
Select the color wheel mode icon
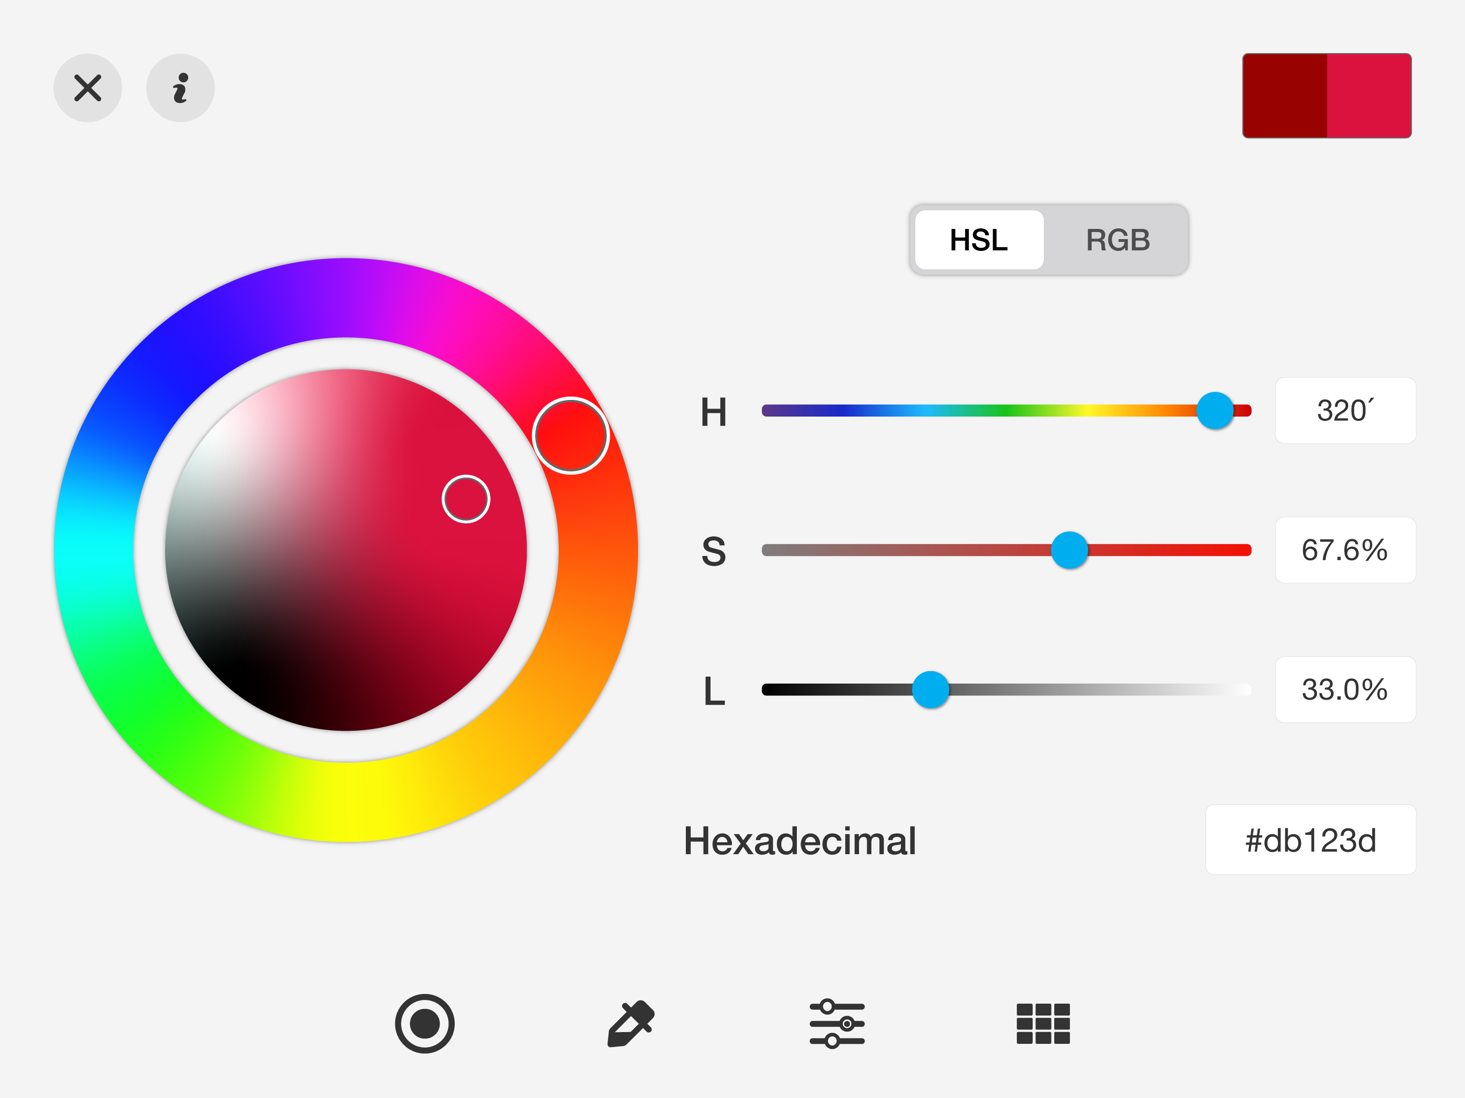(x=425, y=1023)
